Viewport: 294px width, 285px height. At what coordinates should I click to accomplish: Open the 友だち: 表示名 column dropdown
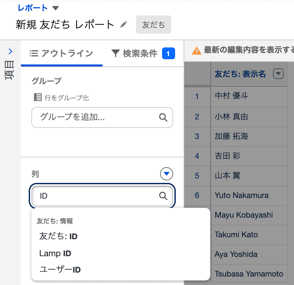(x=278, y=74)
